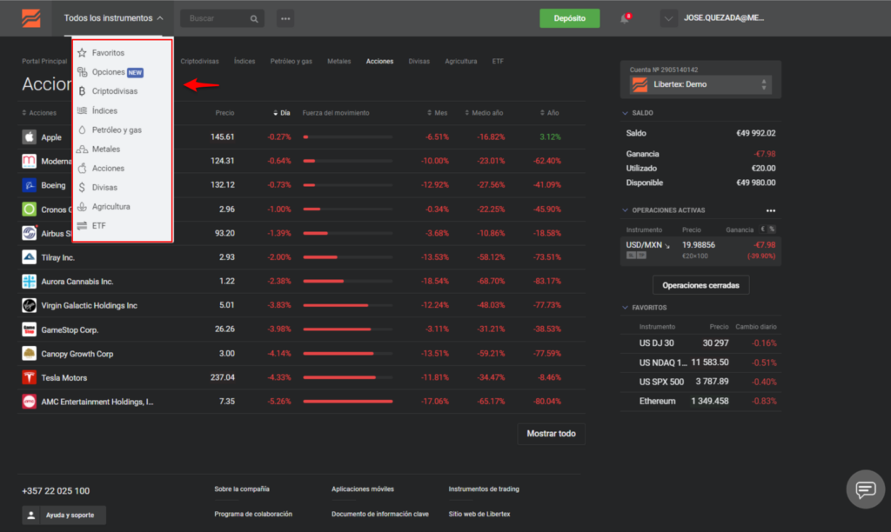Switch to the Divisas tab
891x532 pixels.
coord(419,62)
